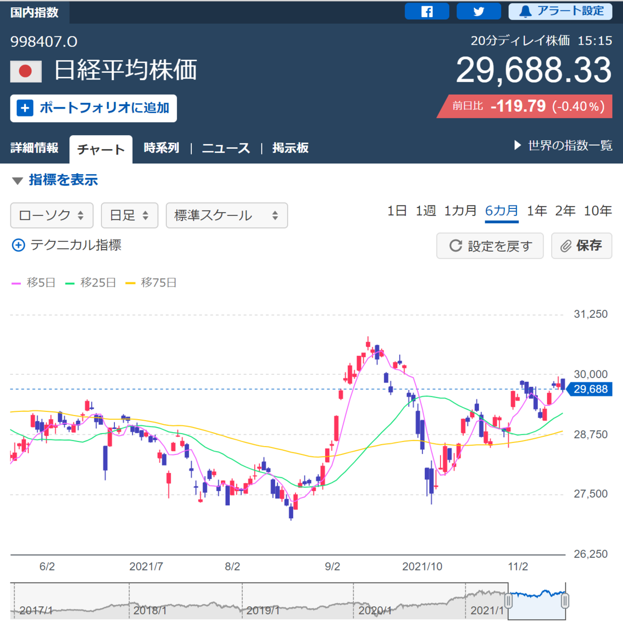Select the 6カ月 time range
Viewport: 623px width, 624px height.
pos(502,211)
